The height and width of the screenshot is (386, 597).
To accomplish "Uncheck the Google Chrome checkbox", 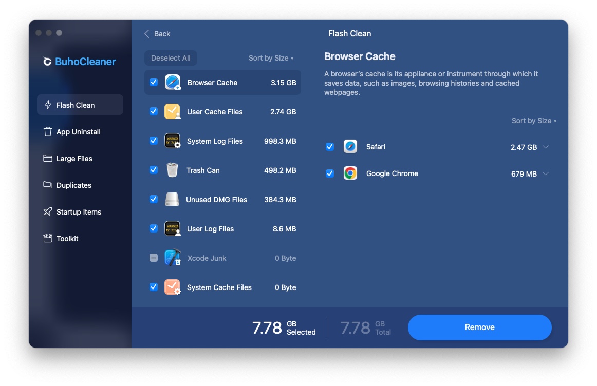I will pos(330,174).
